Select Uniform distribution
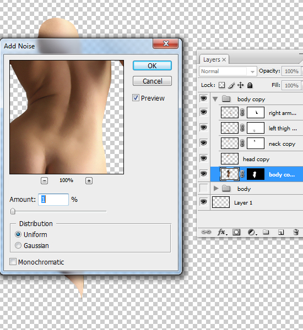Screen dimensions: 303x330 [18, 234]
